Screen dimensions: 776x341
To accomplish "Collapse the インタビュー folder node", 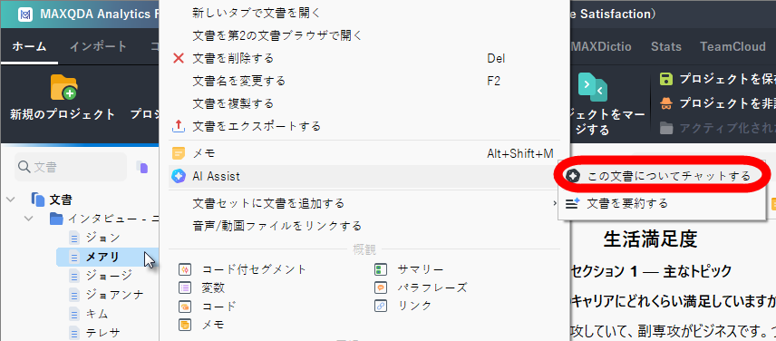I will (x=29, y=219).
